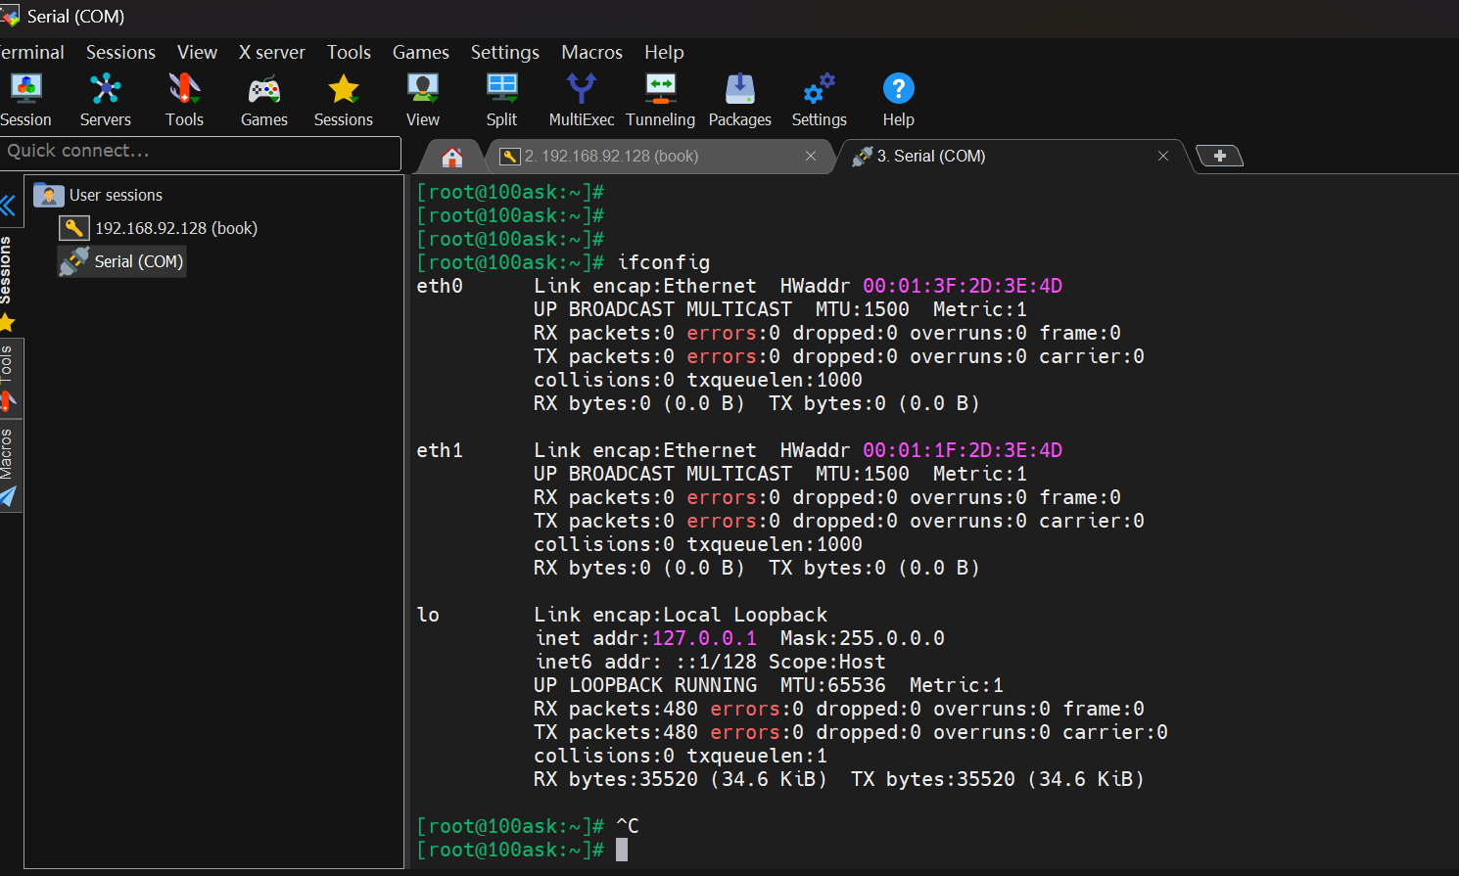This screenshot has height=876, width=1459.
Task: Open the Macros menu
Action: (591, 52)
